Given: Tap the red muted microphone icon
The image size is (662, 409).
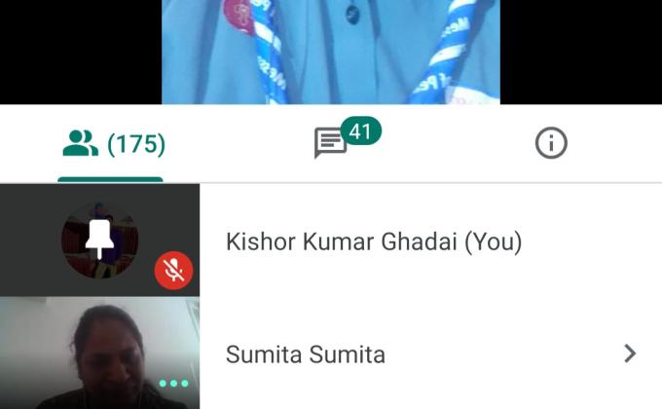Looking at the screenshot, I should [x=173, y=271].
